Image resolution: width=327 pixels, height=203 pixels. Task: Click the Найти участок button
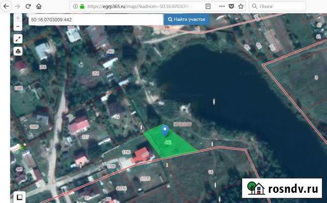(186, 19)
